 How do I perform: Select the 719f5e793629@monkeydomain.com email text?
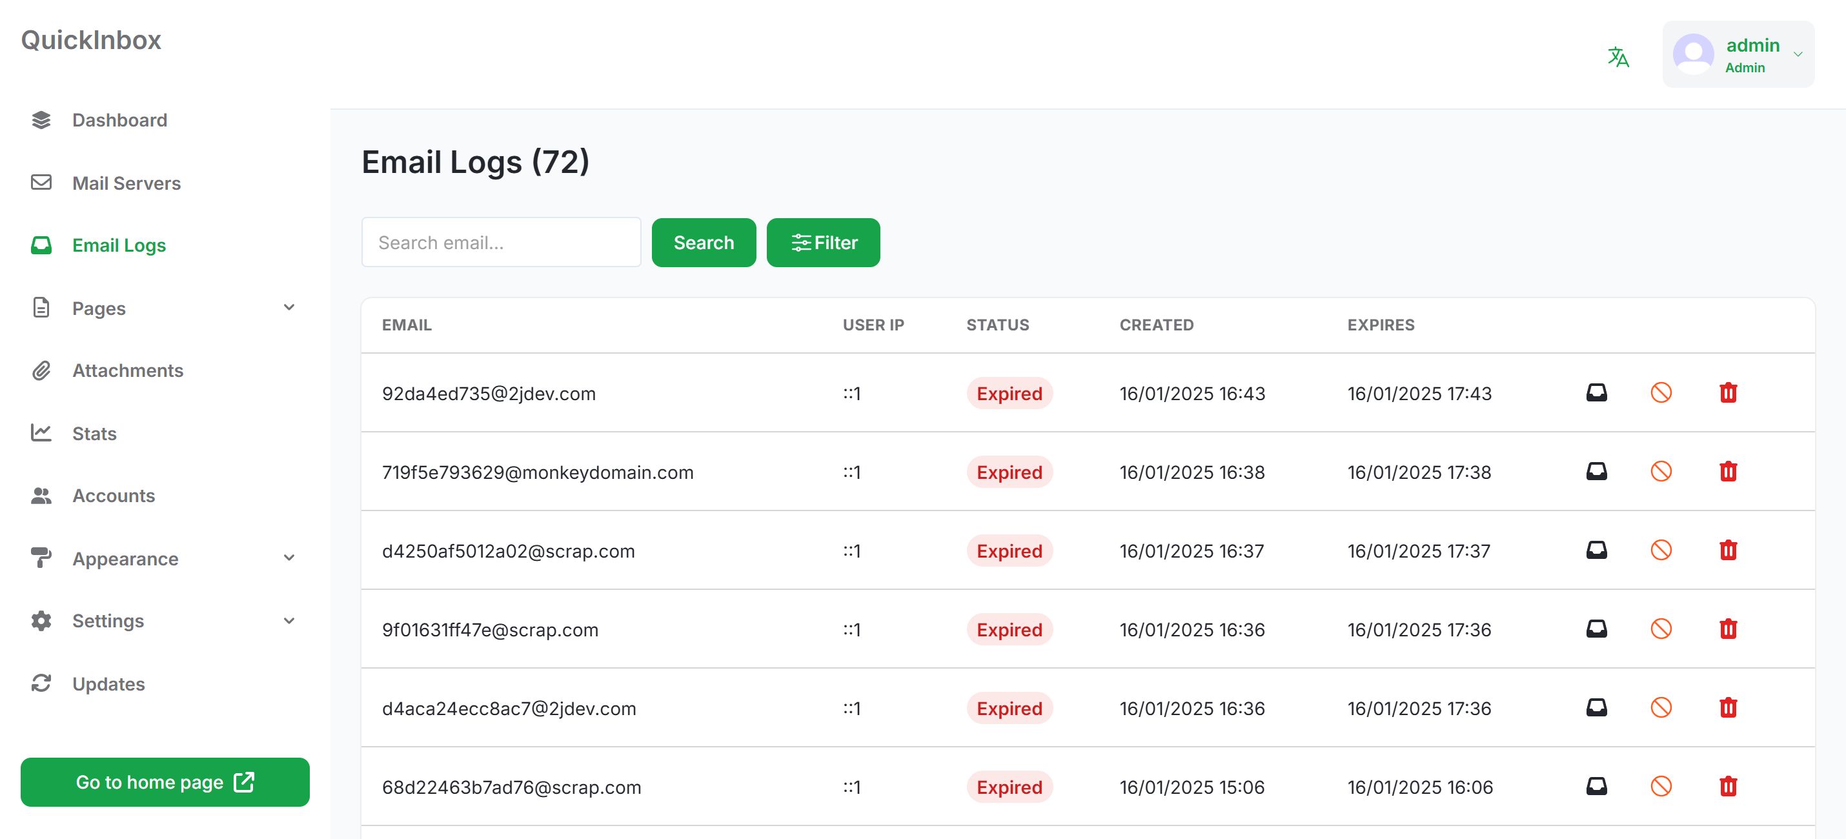coord(537,472)
